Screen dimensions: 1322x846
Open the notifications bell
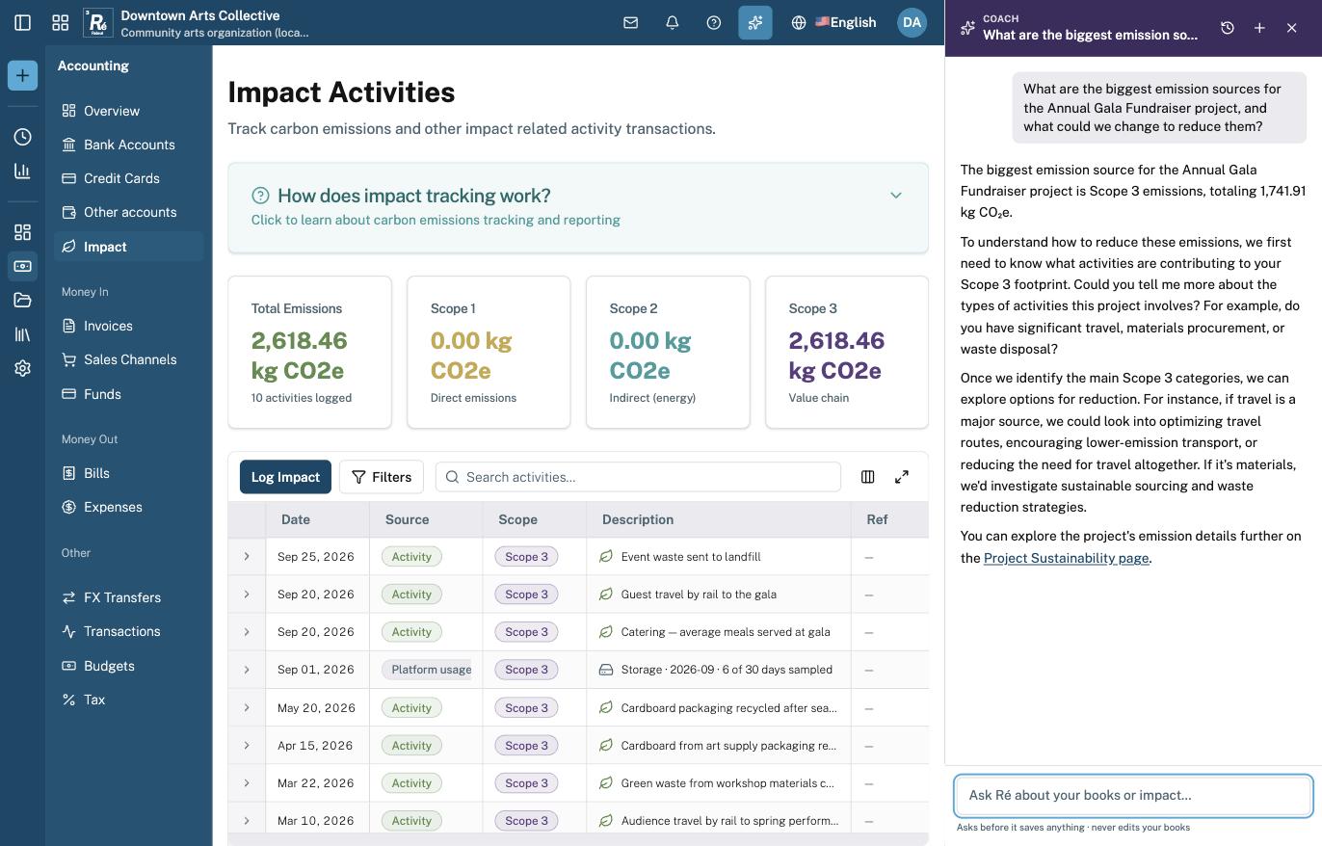[x=673, y=22]
